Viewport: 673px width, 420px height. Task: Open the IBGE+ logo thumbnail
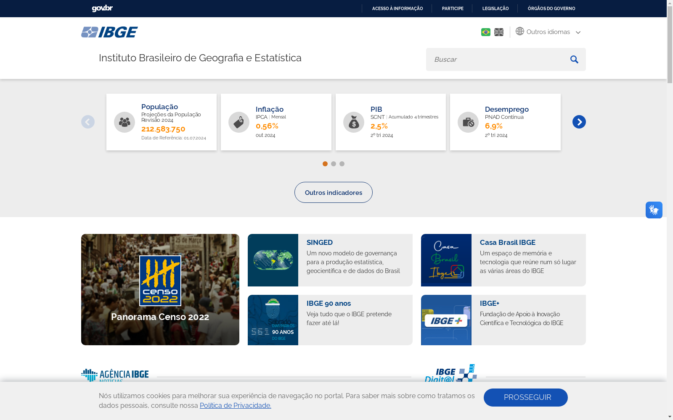tap(446, 320)
